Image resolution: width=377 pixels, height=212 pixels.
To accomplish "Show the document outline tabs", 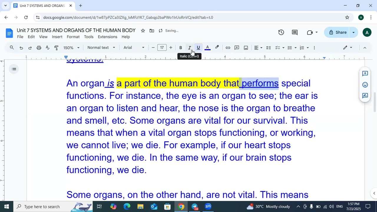I will click(14, 69).
